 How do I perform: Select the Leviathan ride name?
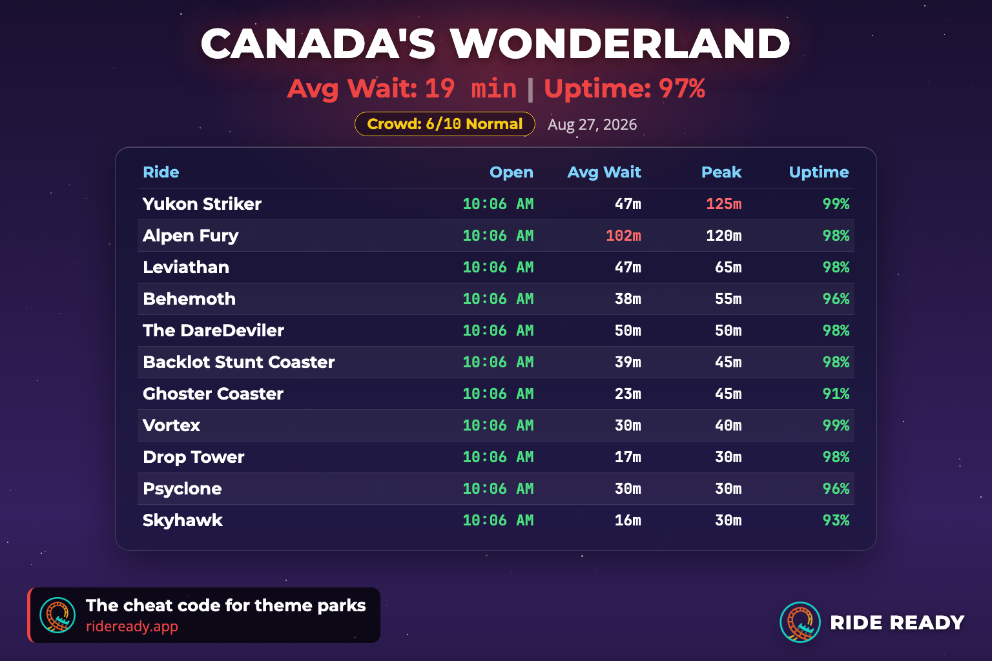pyautogui.click(x=186, y=267)
